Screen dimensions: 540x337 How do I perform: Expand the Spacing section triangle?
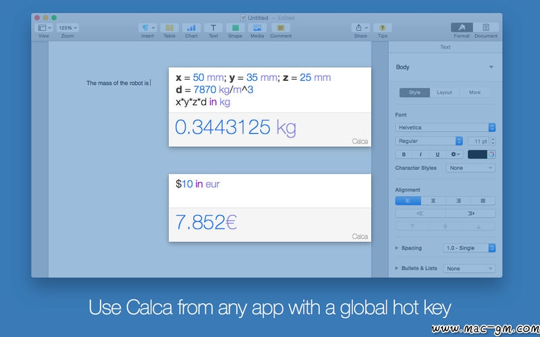point(397,248)
